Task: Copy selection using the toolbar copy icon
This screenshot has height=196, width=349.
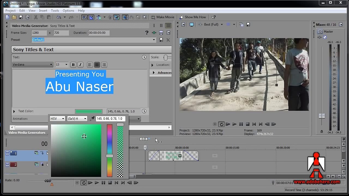Action: pyautogui.click(x=42, y=17)
